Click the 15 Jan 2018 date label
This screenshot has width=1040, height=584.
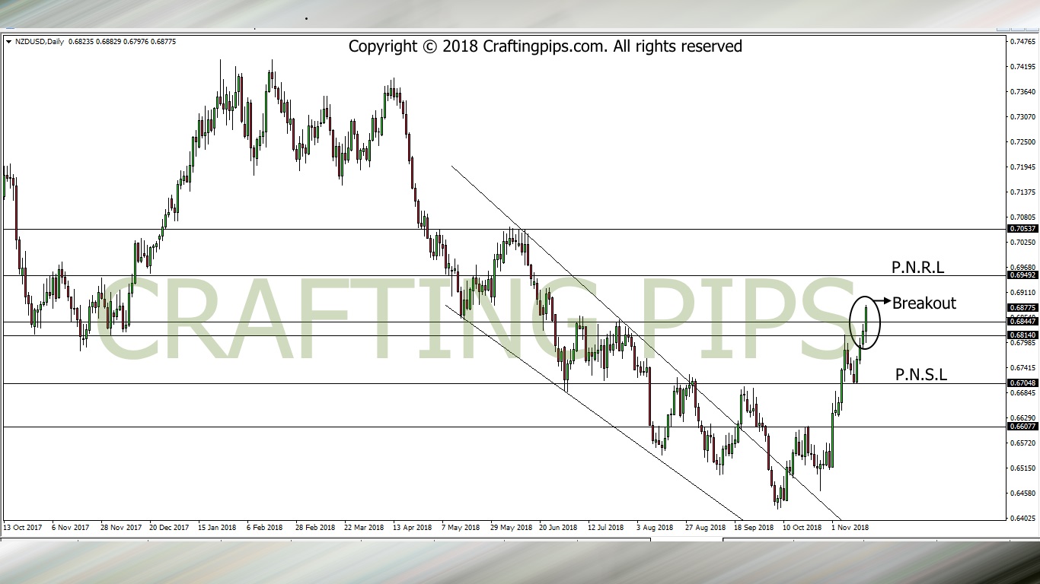(217, 527)
